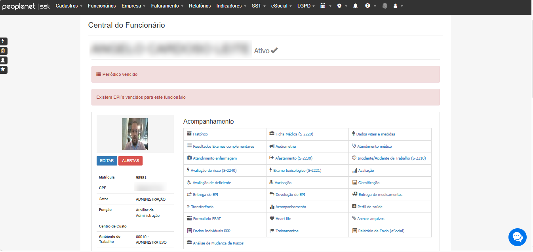Click the employee profile photo
533x252 pixels.
[135, 134]
